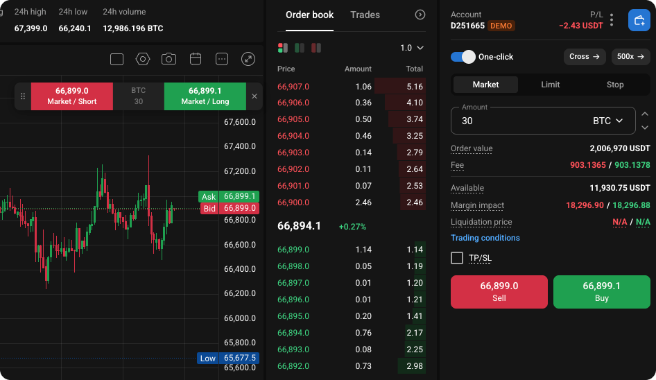656x380 pixels.
Task: Click the ask price 66,906.0 row
Action: (352, 103)
